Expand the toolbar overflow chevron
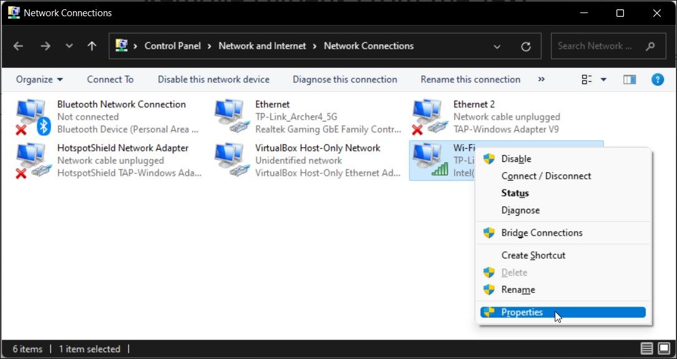This screenshot has width=677, height=359. (x=542, y=79)
